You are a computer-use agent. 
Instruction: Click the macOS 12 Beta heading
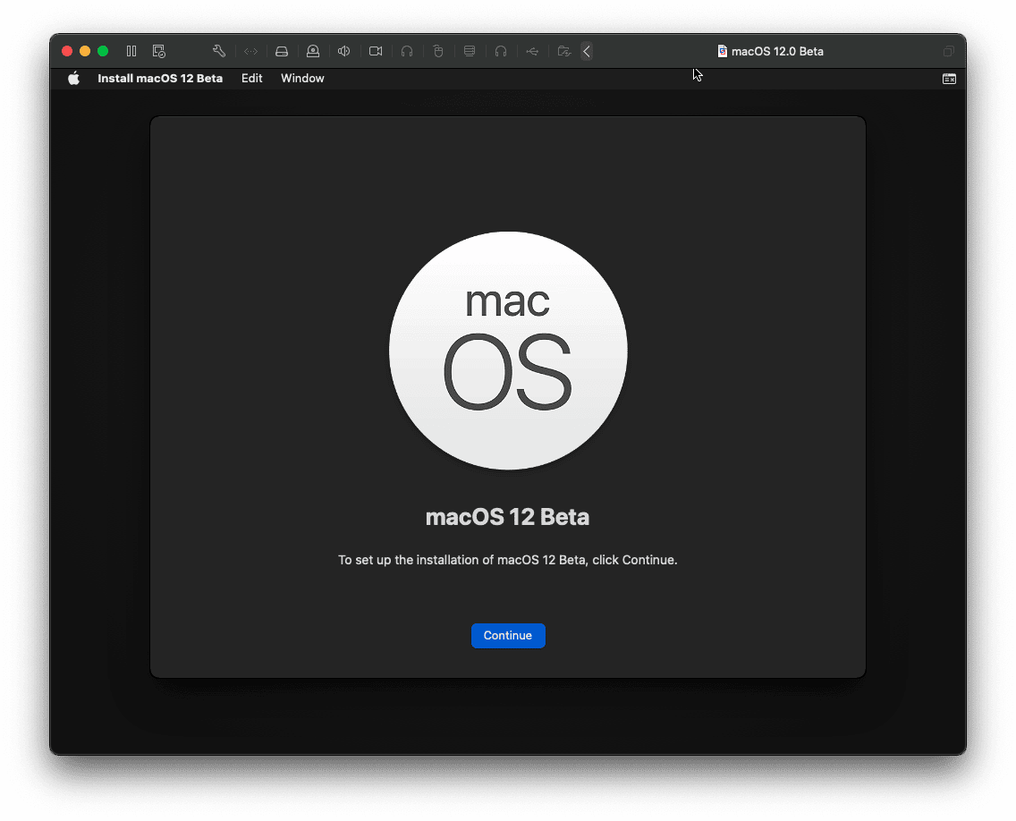(x=507, y=517)
